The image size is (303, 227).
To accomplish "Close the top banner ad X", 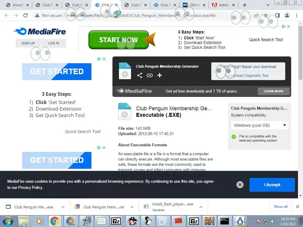I will tap(289, 26).
